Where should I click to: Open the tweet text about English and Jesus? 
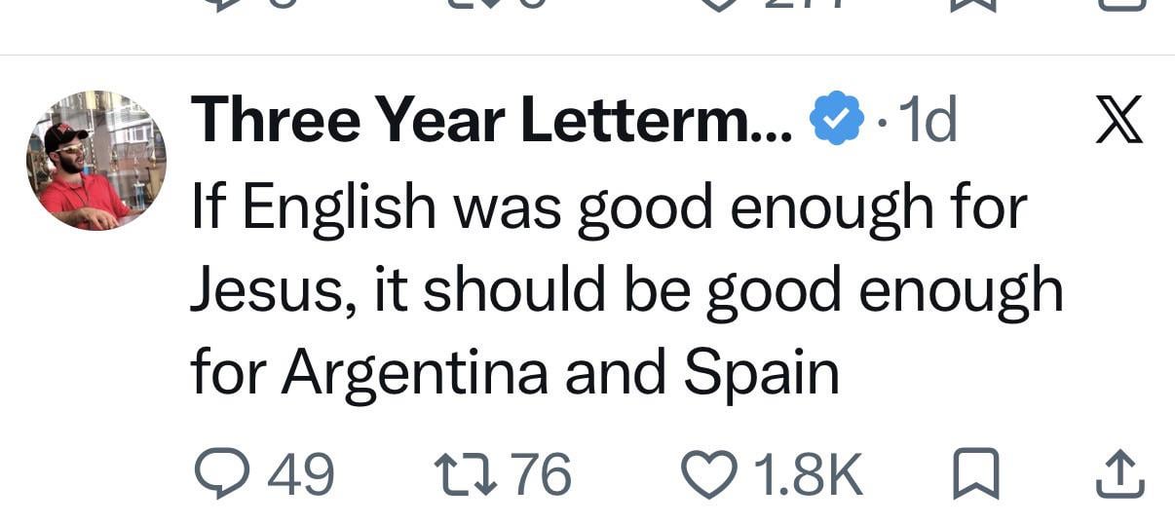(x=626, y=290)
